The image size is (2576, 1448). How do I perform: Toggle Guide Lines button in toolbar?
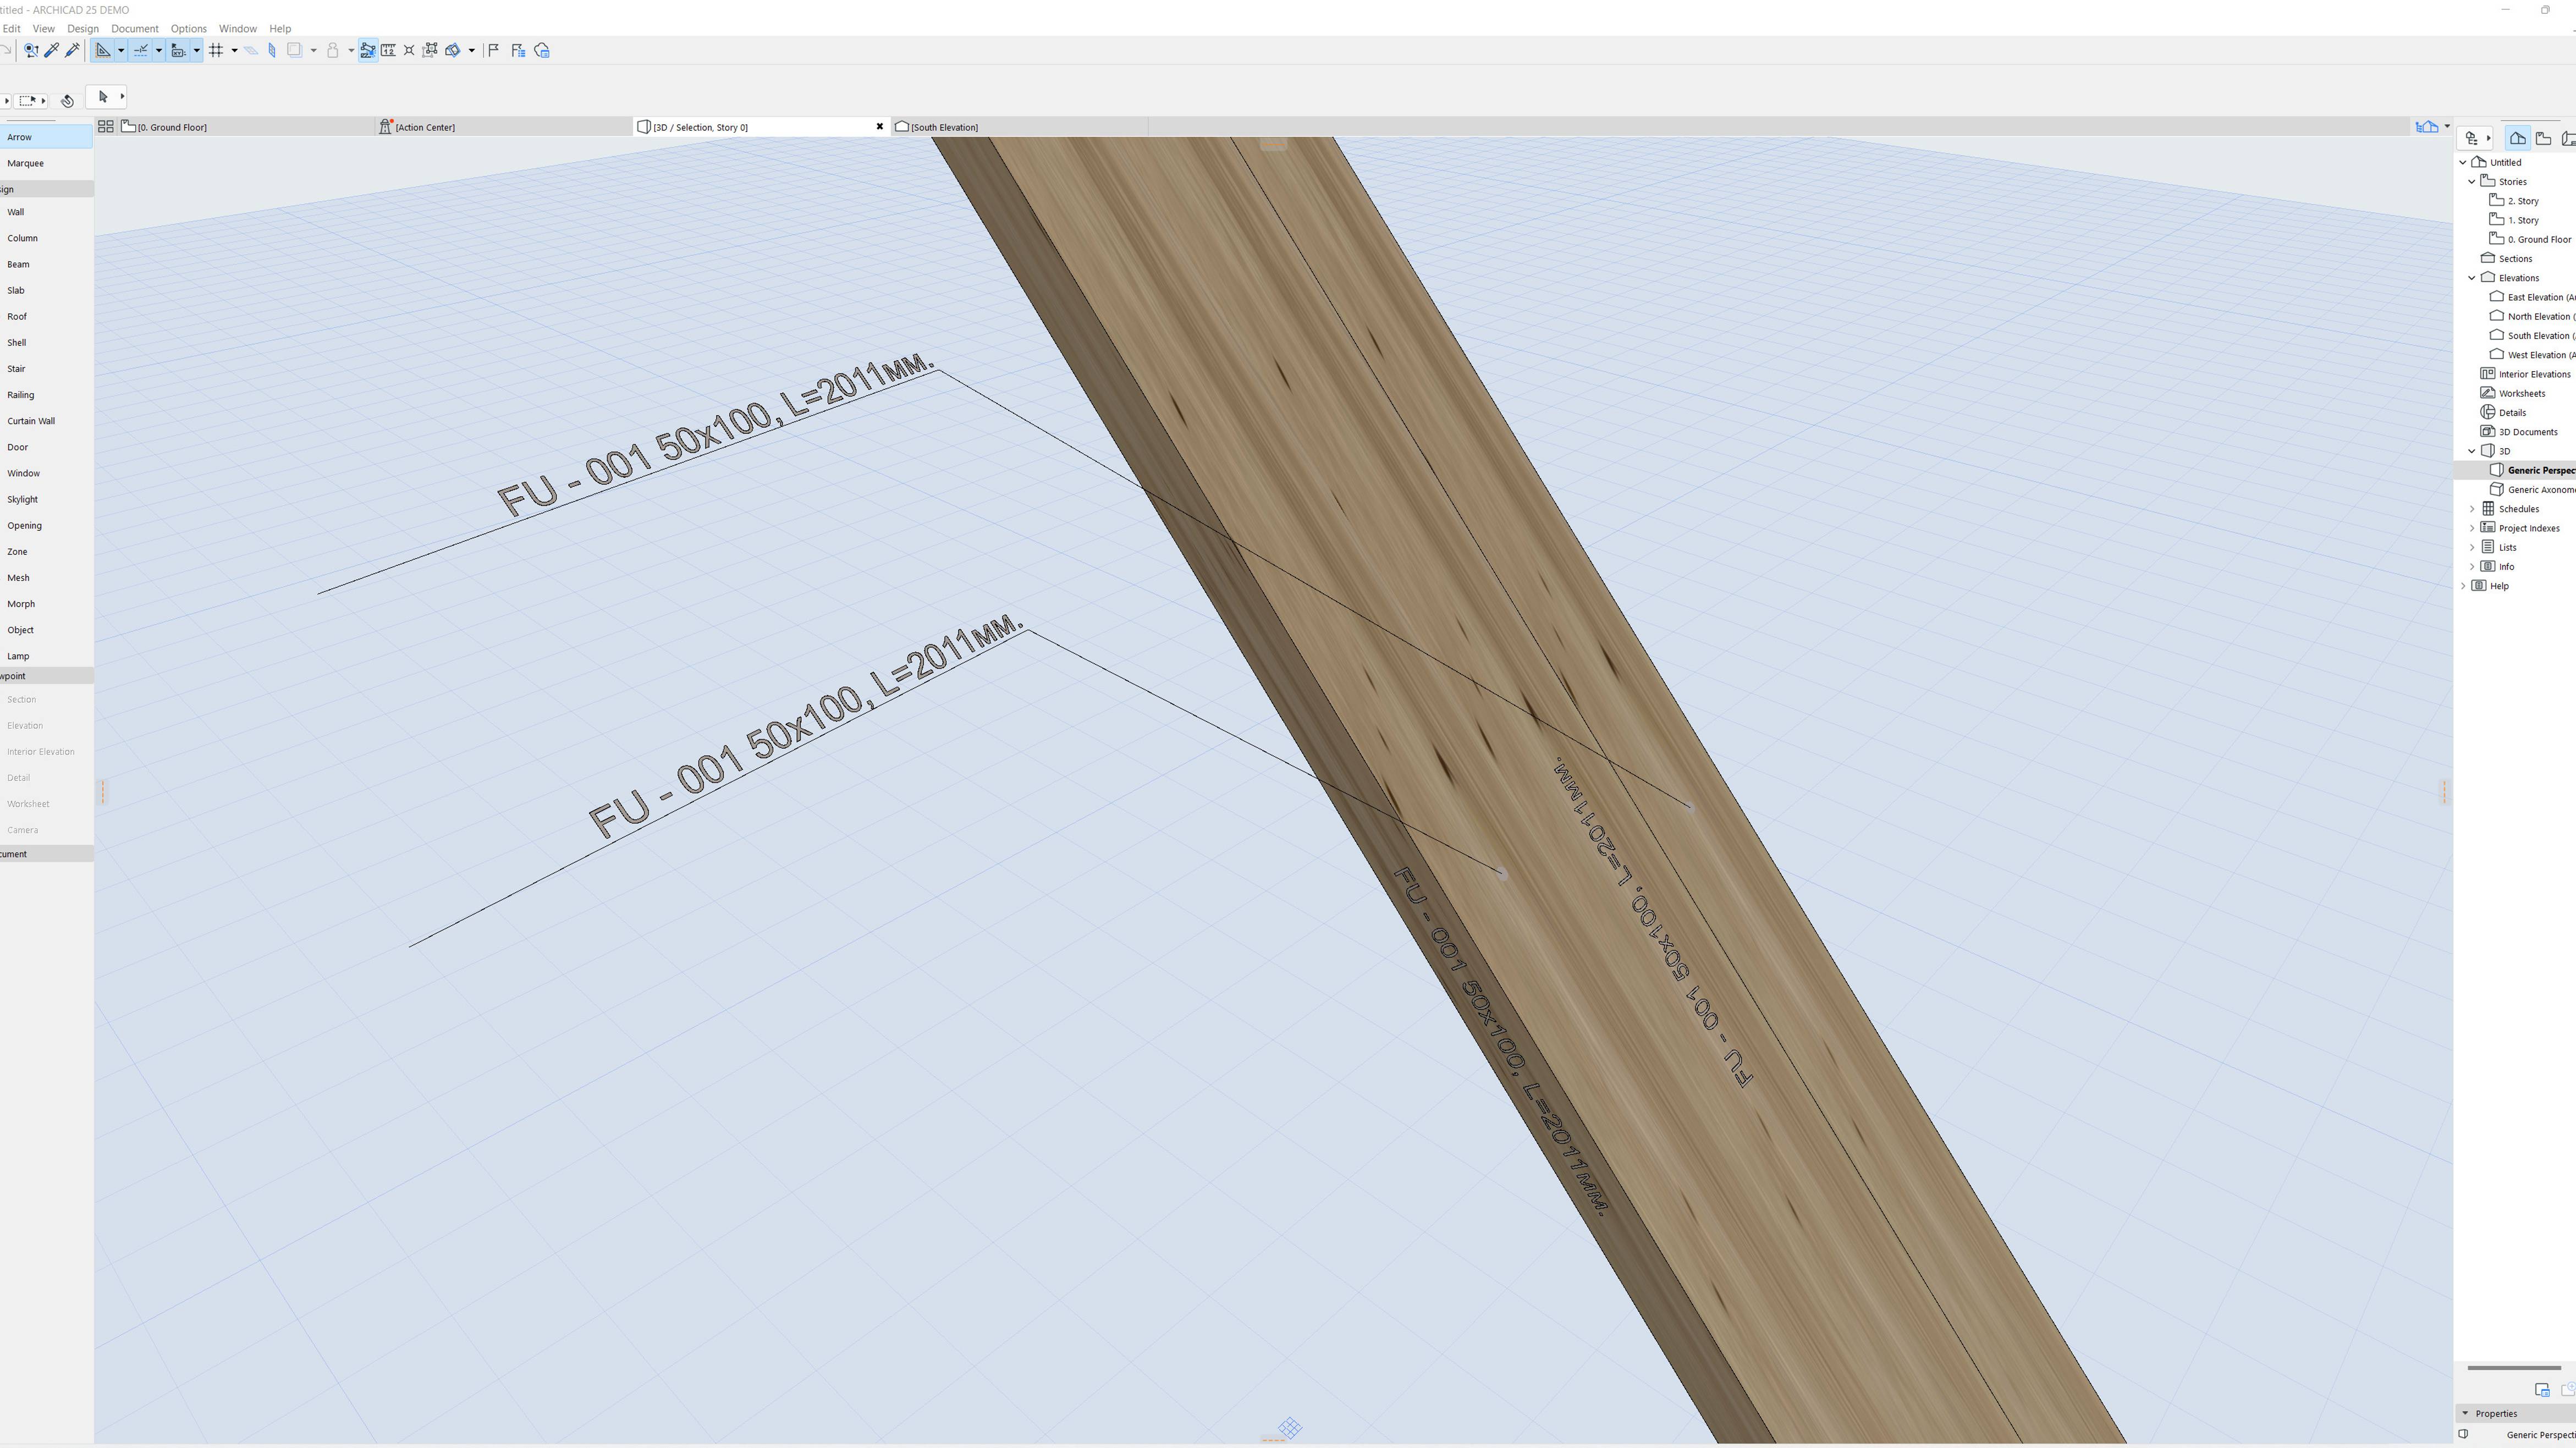(x=103, y=50)
